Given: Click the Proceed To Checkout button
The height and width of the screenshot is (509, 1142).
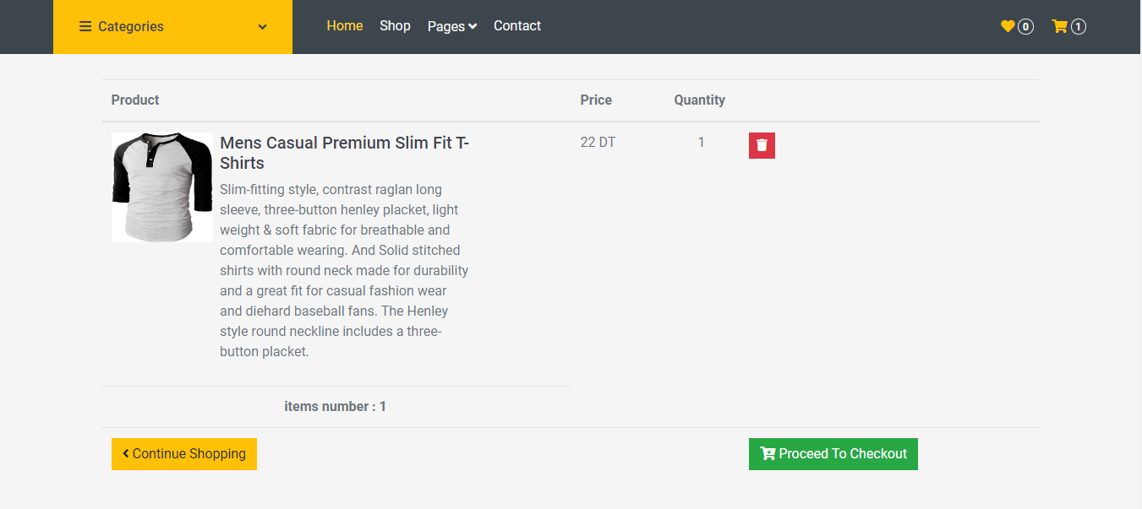Looking at the screenshot, I should tap(833, 453).
